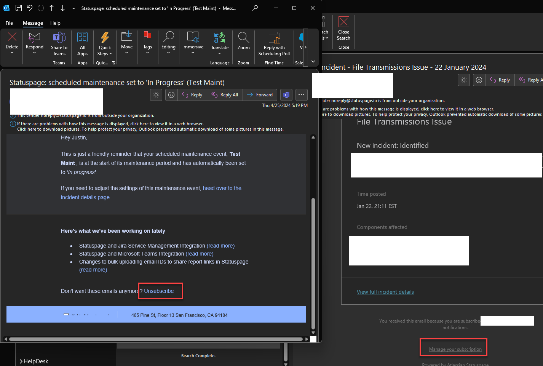Image resolution: width=543 pixels, height=366 pixels.
Task: Click the Tags flag icon
Action: pyautogui.click(x=147, y=37)
